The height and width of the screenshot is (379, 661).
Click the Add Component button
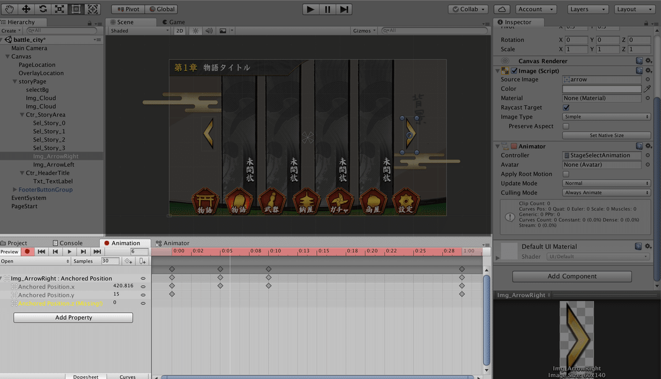pyautogui.click(x=571, y=276)
